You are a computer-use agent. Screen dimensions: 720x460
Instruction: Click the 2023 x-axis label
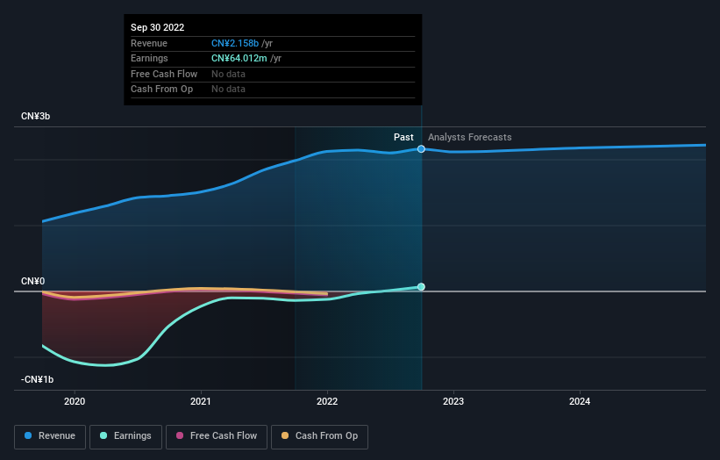453,401
